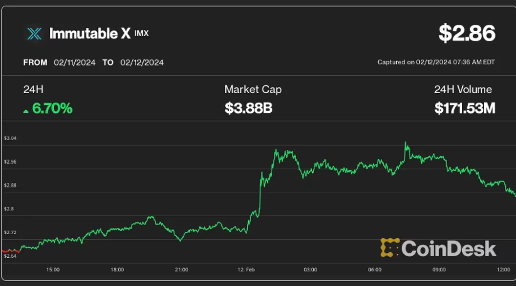Click the $3.04 price axis label
516x286 pixels.
click(10, 138)
